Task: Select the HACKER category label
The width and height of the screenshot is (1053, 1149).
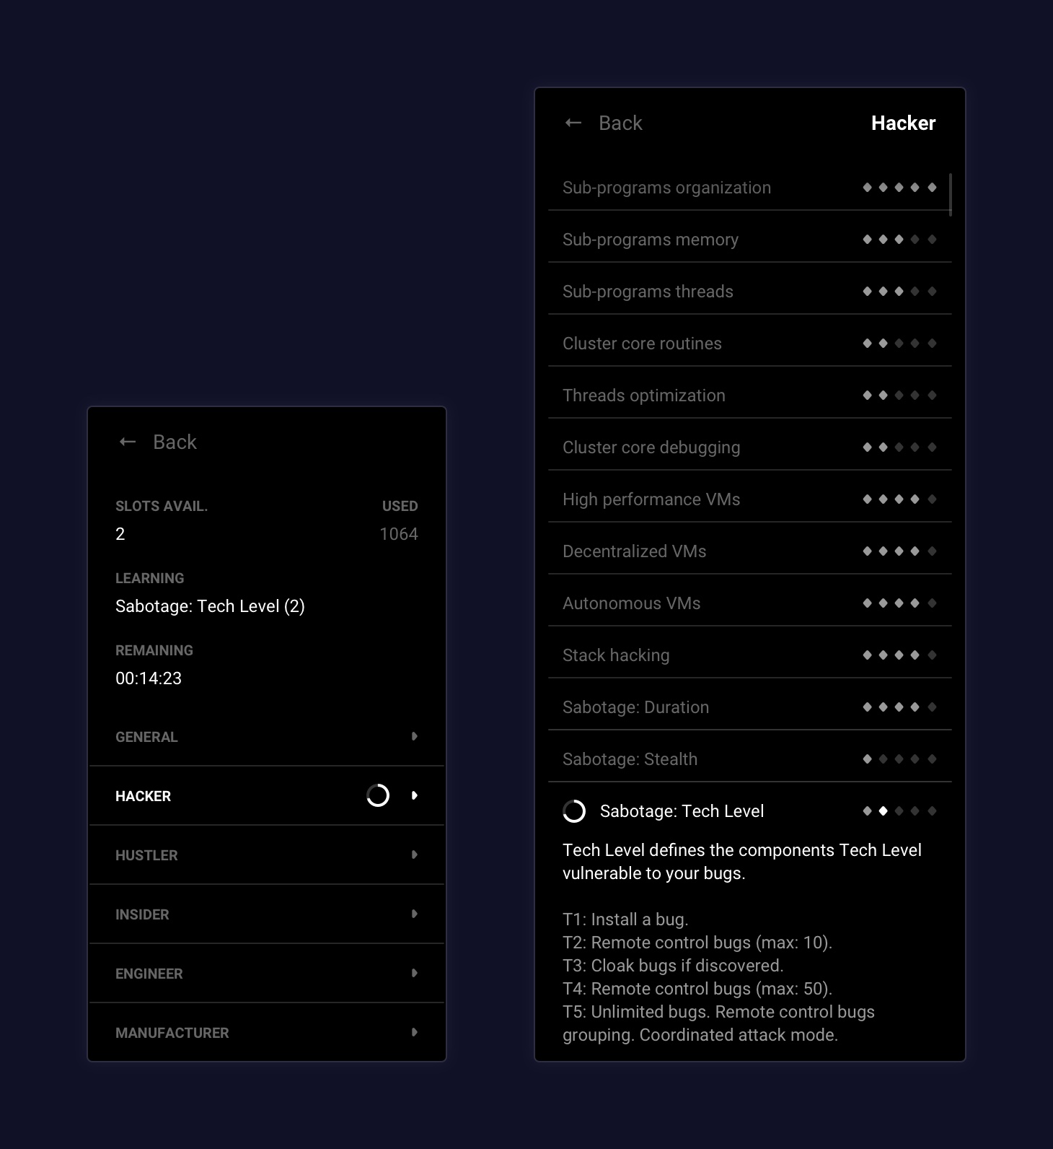Action: coord(143,796)
